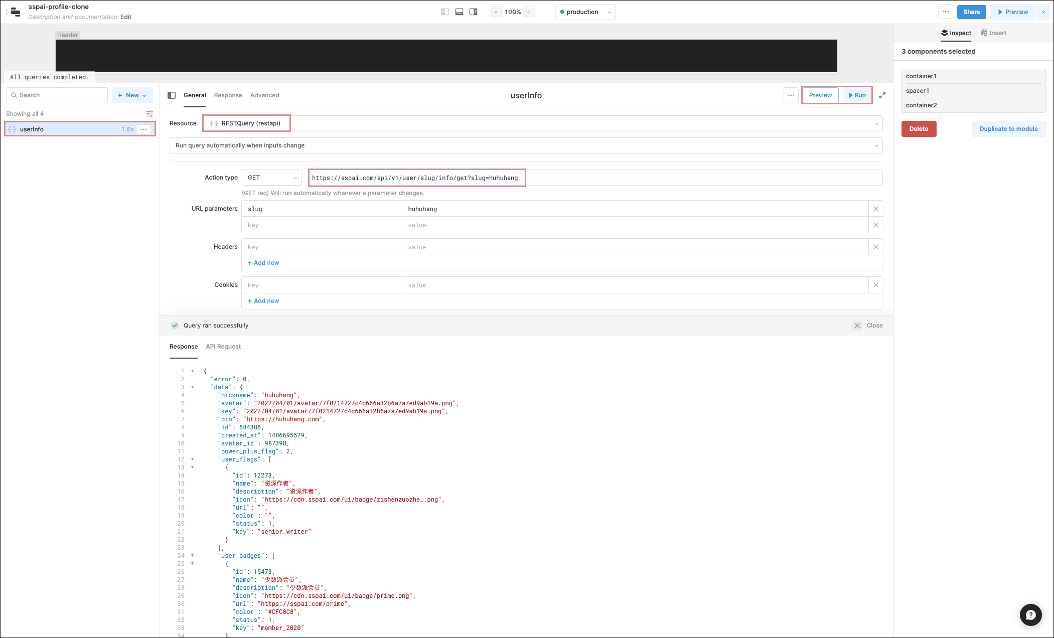Open the run-trigger dropdown for automatic runs

(x=526, y=145)
